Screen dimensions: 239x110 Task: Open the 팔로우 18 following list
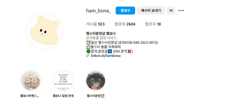(x=153, y=24)
